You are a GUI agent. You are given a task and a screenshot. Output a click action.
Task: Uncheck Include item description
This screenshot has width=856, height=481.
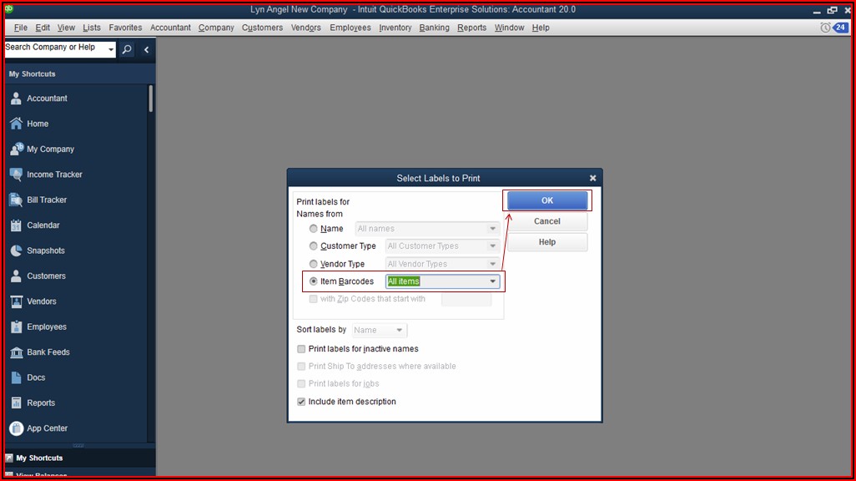click(x=301, y=402)
